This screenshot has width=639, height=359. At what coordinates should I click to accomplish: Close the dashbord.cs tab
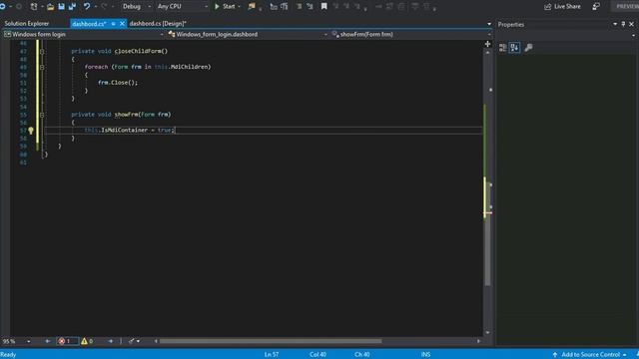tap(122, 24)
